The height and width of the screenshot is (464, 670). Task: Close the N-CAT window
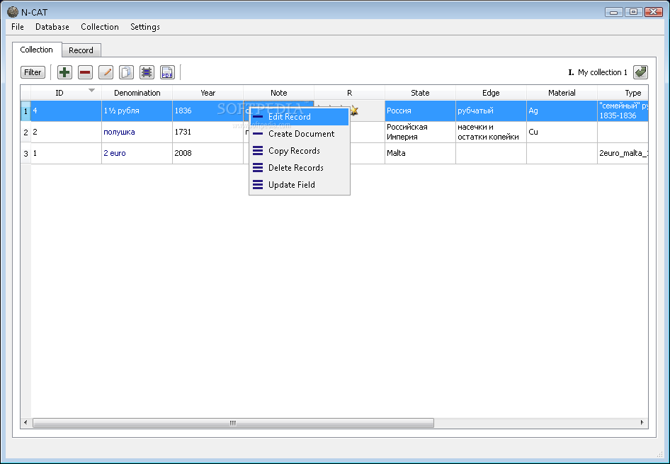[x=653, y=12]
